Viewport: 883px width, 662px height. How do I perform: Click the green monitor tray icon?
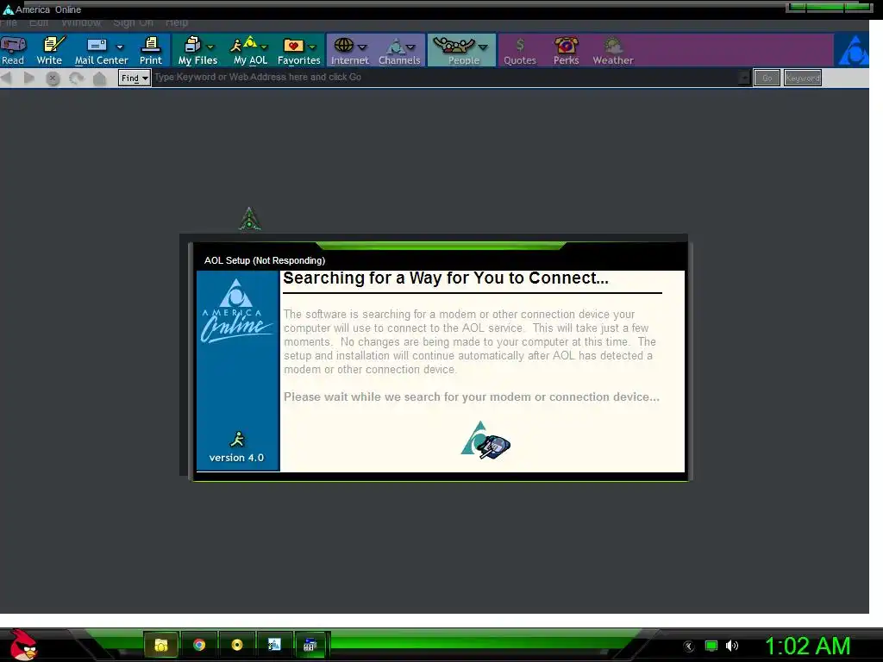pyautogui.click(x=711, y=646)
